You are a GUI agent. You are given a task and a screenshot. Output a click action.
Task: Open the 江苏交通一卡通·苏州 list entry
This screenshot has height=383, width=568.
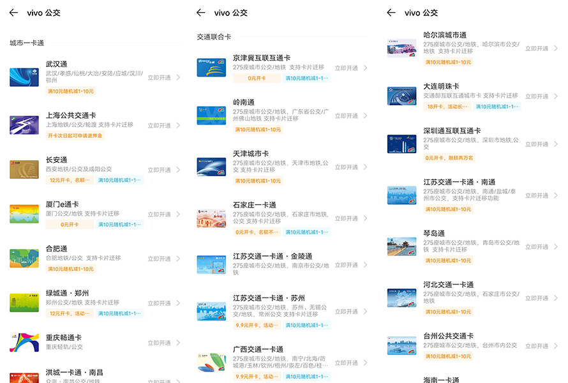281,311
